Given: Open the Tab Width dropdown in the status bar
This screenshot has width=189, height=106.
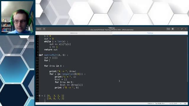Looking at the screenshot, I should point(160,103).
